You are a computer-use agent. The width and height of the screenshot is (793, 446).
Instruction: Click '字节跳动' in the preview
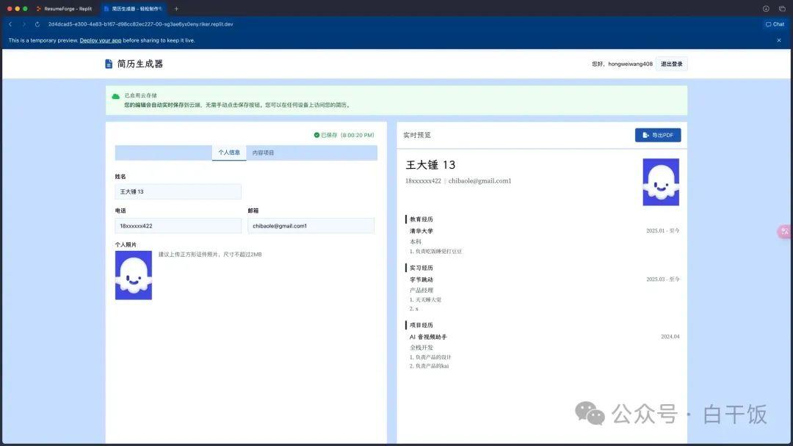(x=421, y=279)
